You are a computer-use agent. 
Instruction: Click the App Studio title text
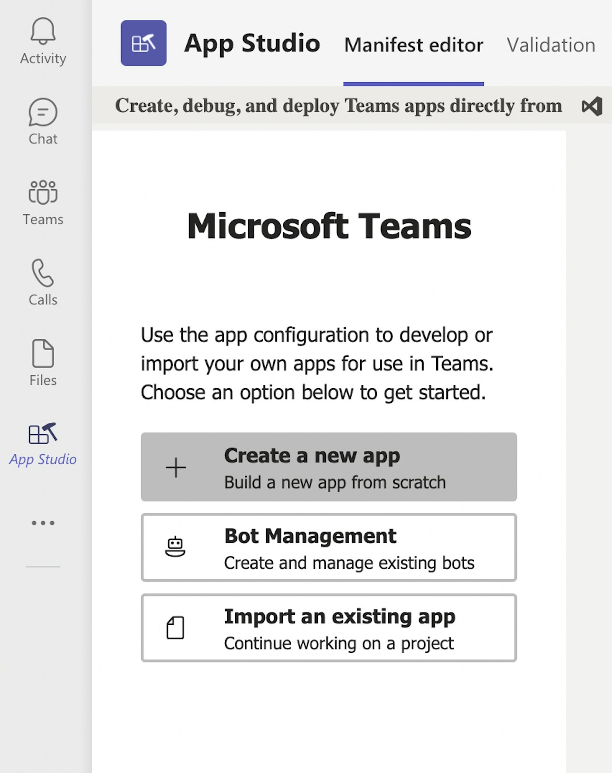(x=252, y=43)
